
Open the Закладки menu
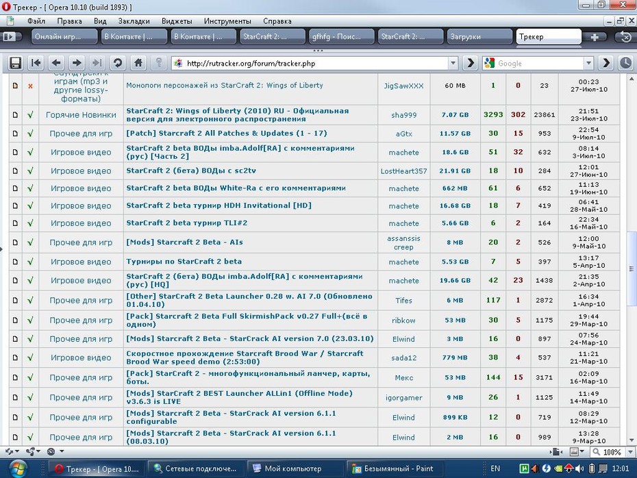[134, 21]
